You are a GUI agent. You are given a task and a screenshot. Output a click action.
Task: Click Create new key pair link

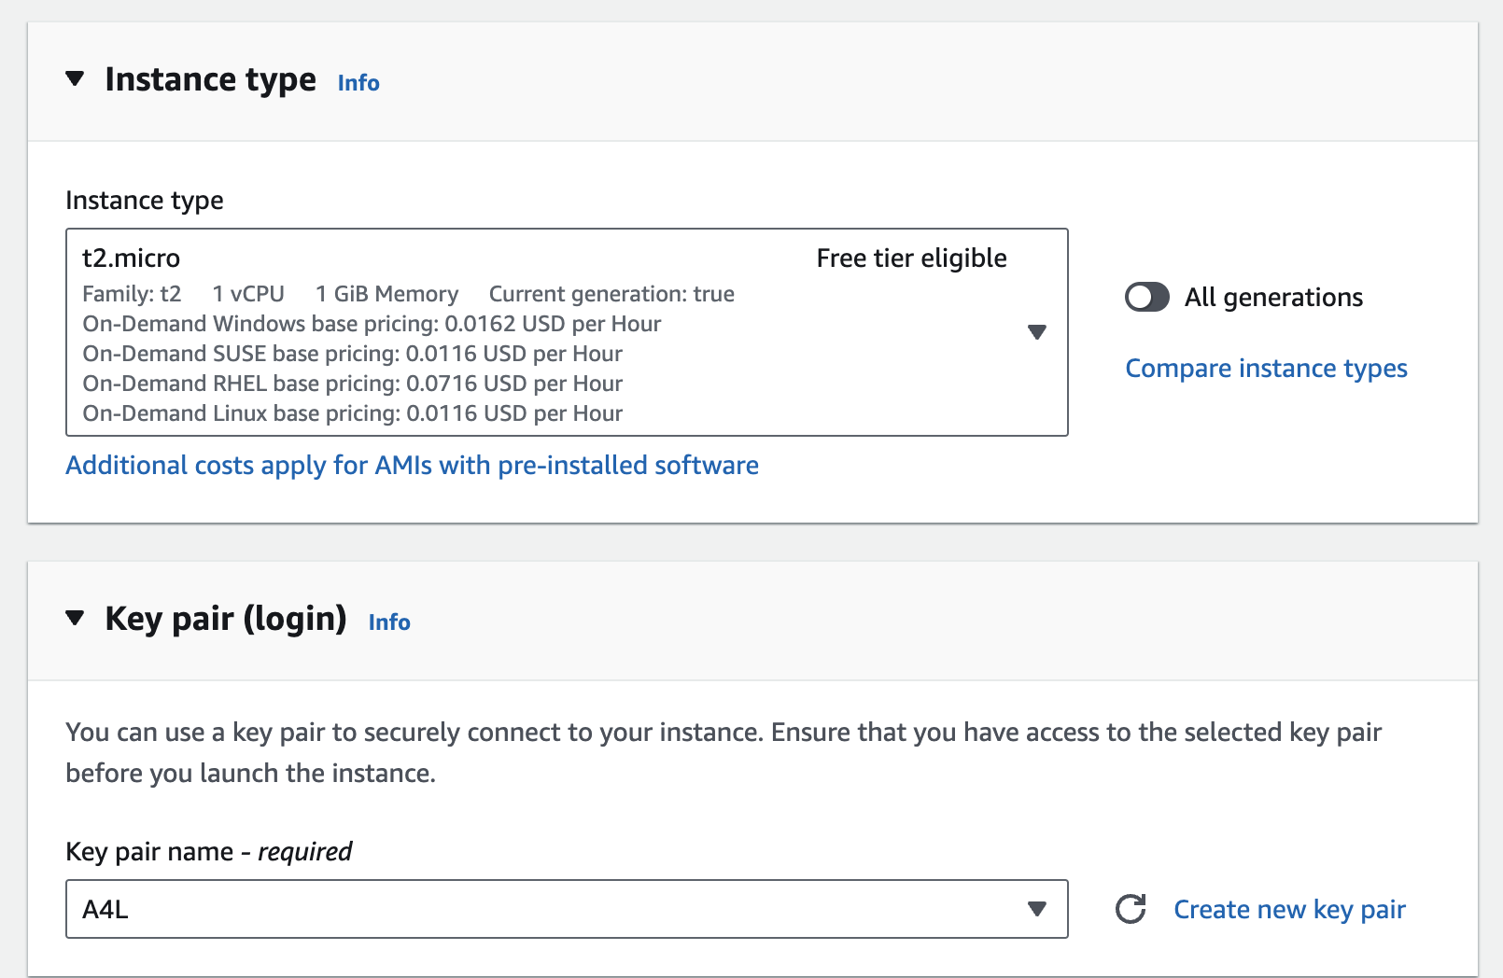click(1289, 910)
